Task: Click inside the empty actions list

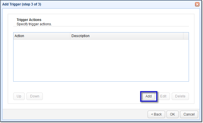Action: (100, 60)
